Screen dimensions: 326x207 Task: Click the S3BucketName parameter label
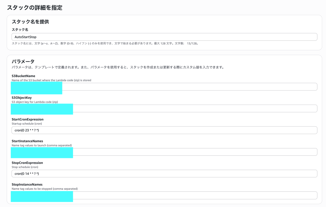[x=23, y=76]
